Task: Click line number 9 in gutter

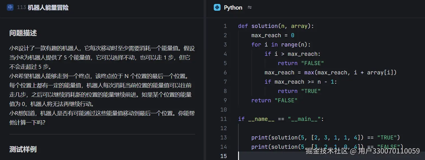Action: (225, 100)
